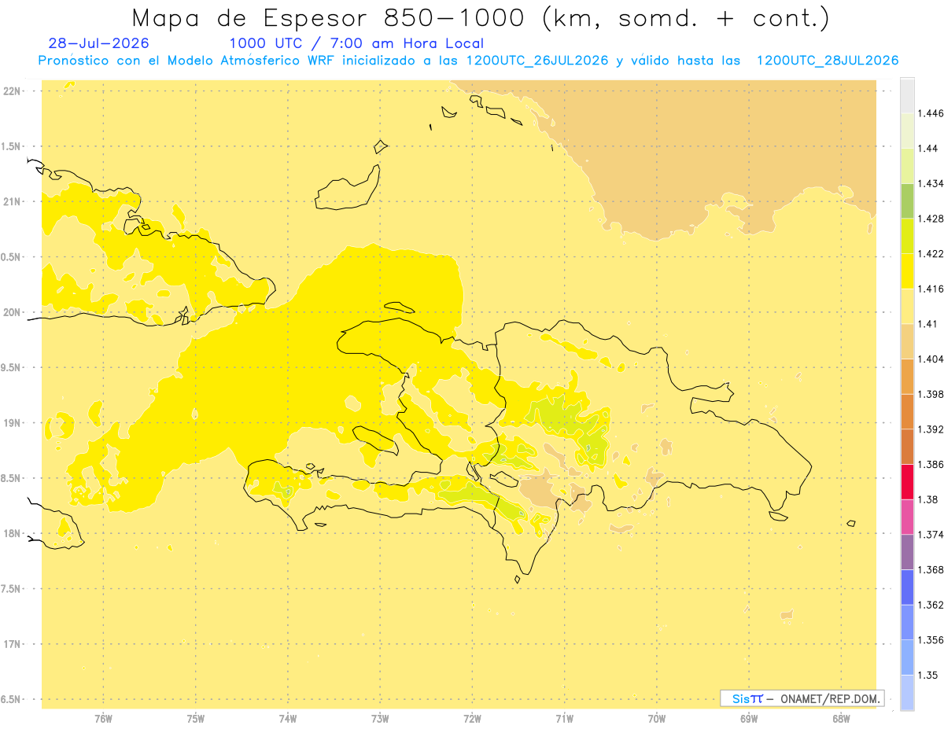Click the legend value 1.398
944x729 pixels.
[x=931, y=394]
